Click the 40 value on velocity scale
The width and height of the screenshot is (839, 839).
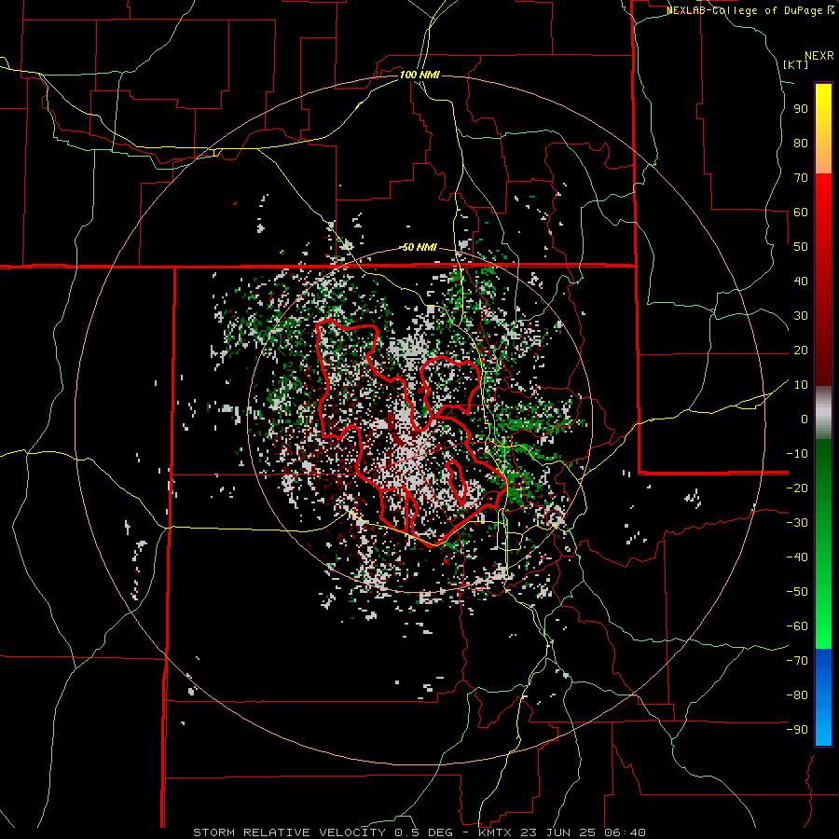(801, 282)
